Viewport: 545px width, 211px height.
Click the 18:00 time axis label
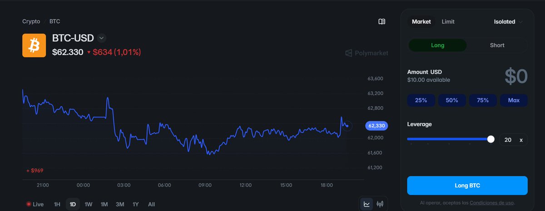327,185
